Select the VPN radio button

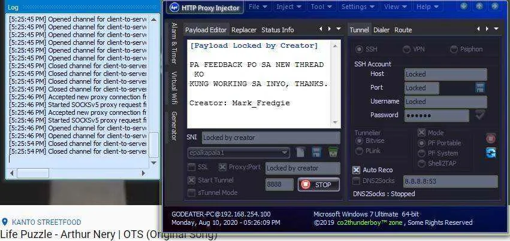(406, 49)
